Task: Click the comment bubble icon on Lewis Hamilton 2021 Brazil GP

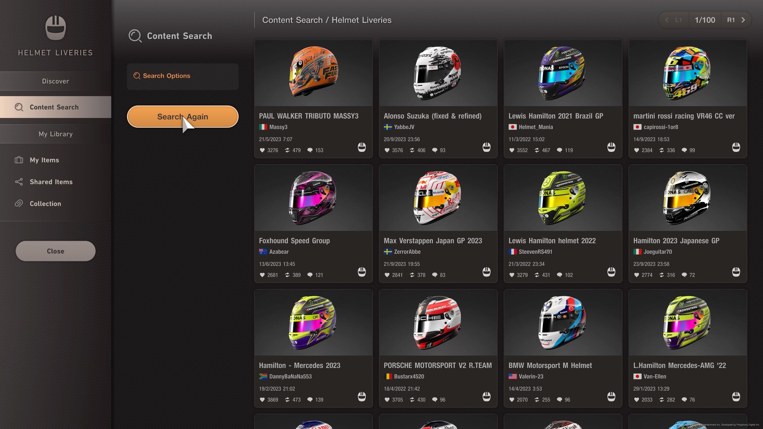Action: [x=560, y=150]
